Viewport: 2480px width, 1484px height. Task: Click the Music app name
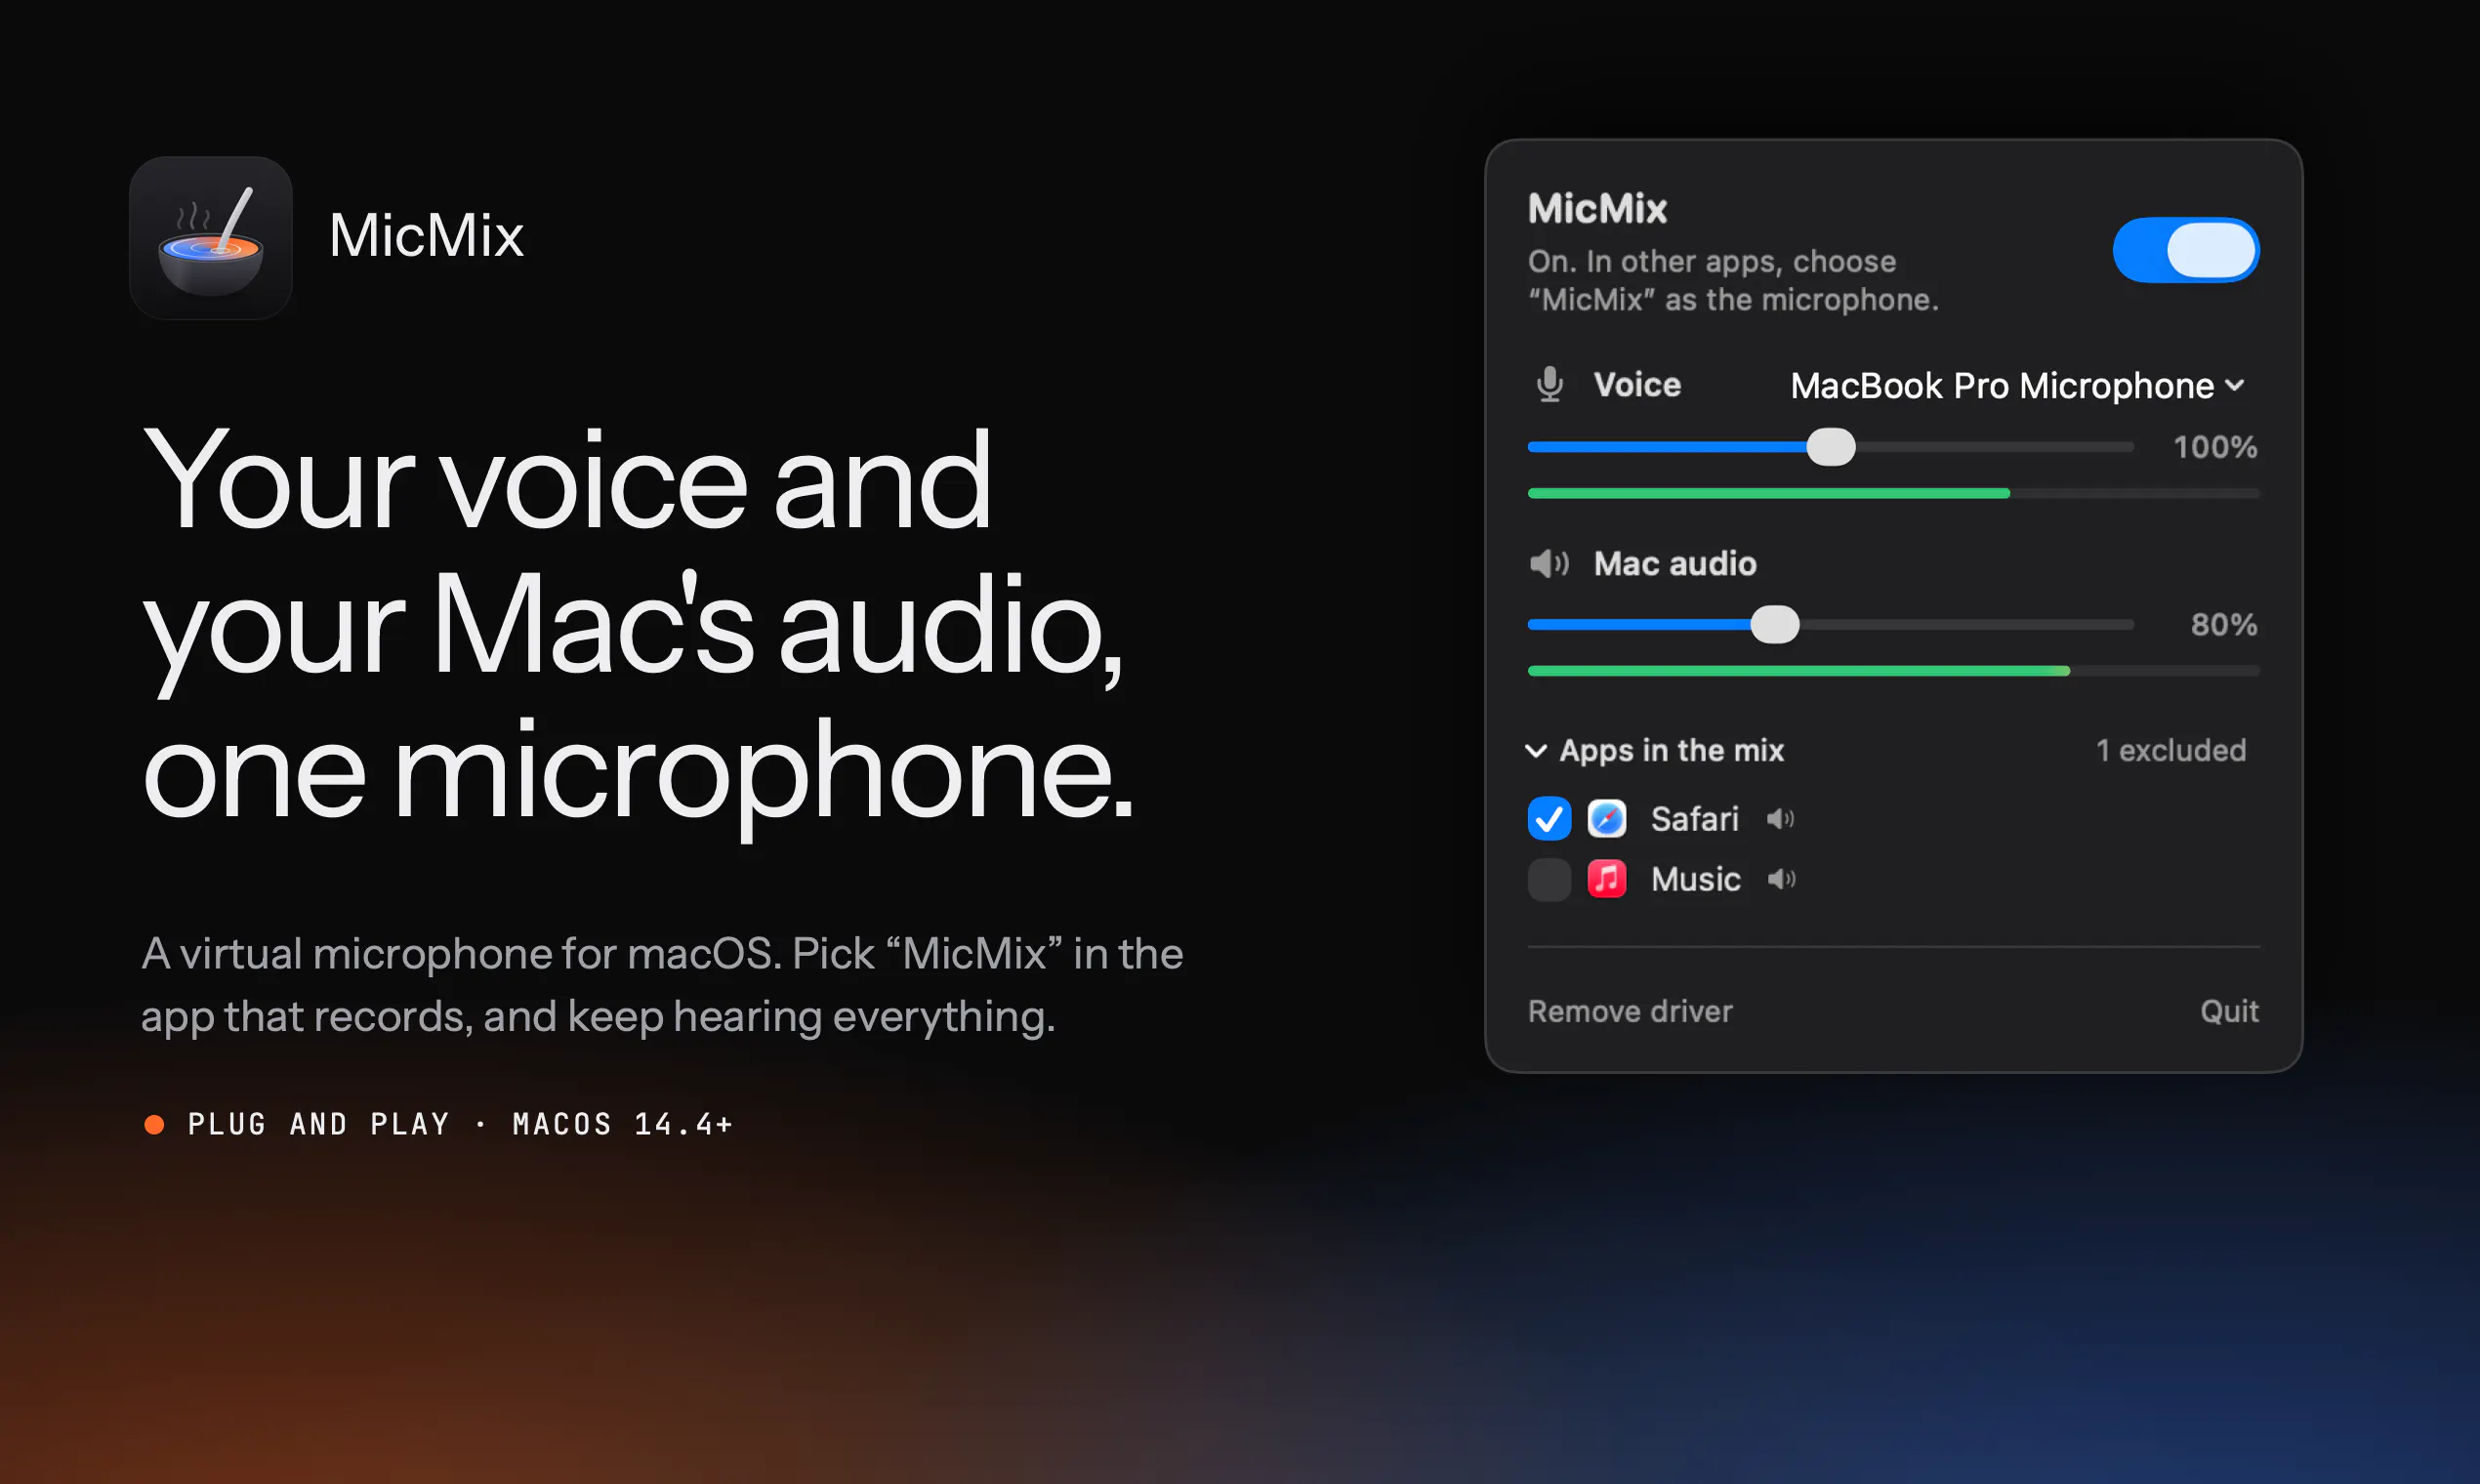pyautogui.click(x=1695, y=879)
